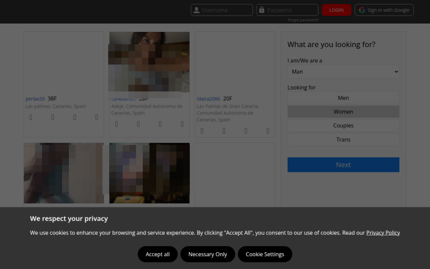Select Men under Looking for

[x=343, y=98]
